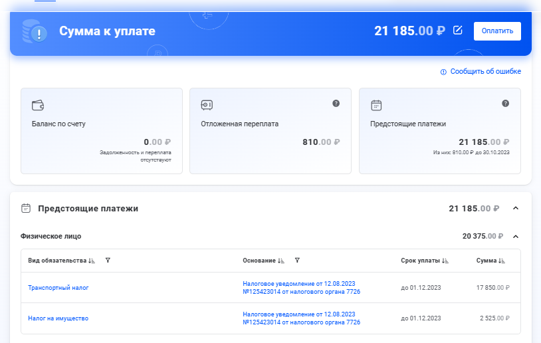This screenshot has width=541, height=343.
Task: Click the calendar icon in Предстоящие платежи card
Action: [376, 105]
